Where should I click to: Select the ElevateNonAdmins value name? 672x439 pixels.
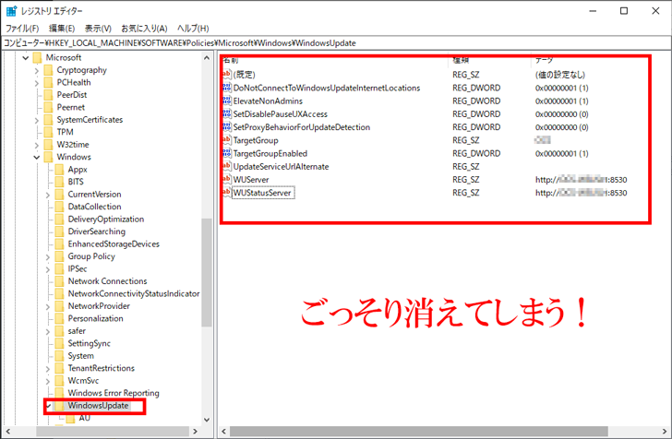pos(268,101)
